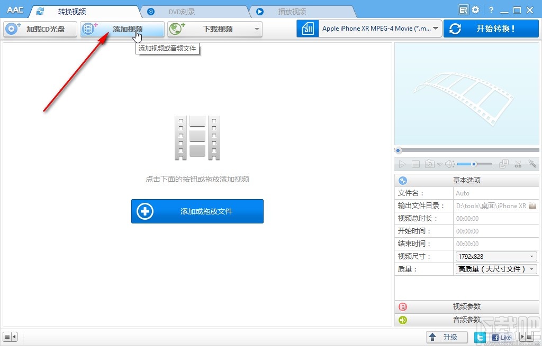
Task: Click the volume speaker icon in player controls
Action: [x=449, y=164]
